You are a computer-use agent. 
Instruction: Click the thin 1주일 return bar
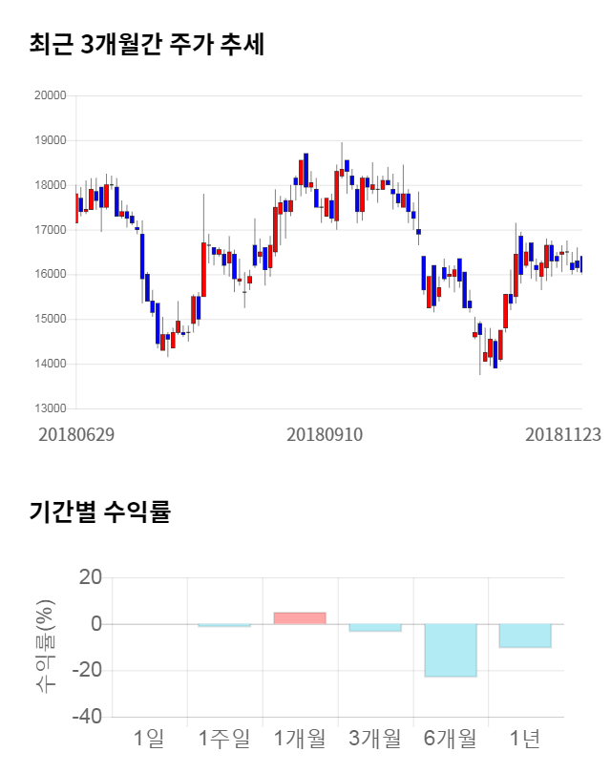click(224, 626)
